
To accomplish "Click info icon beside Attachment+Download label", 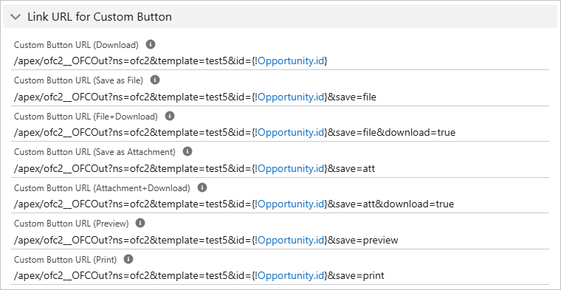I will [202, 187].
